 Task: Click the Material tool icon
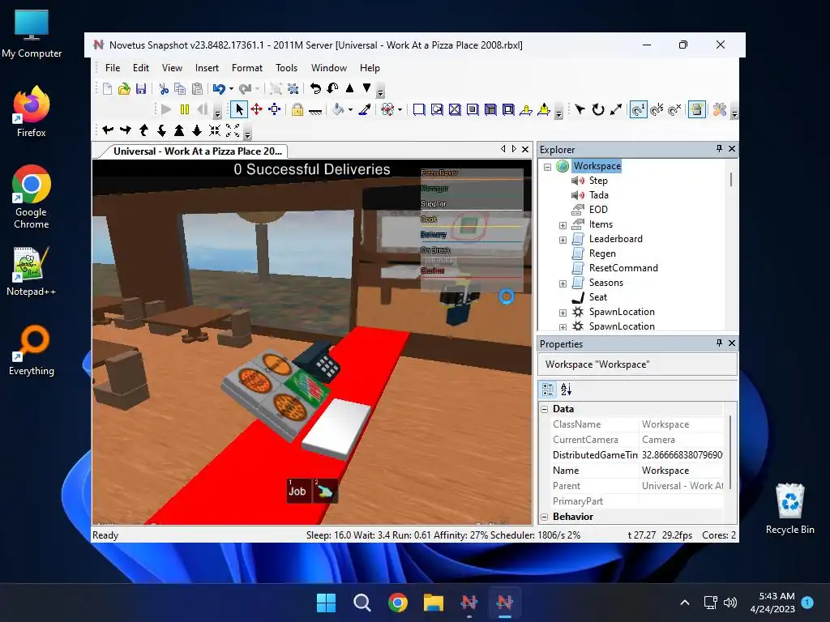pyautogui.click(x=387, y=109)
